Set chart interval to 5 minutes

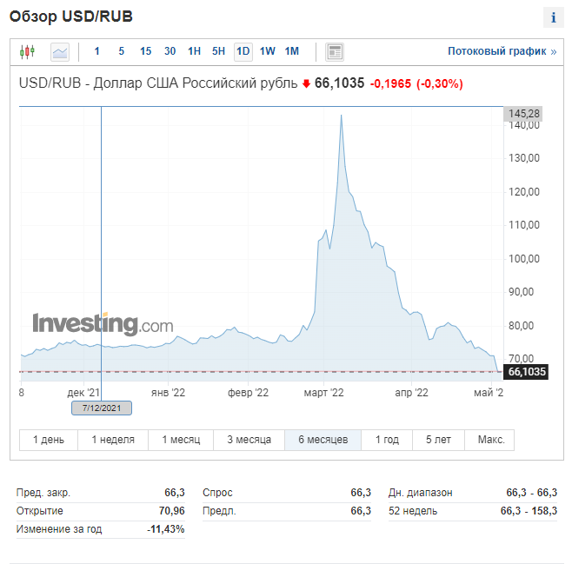[x=121, y=51]
